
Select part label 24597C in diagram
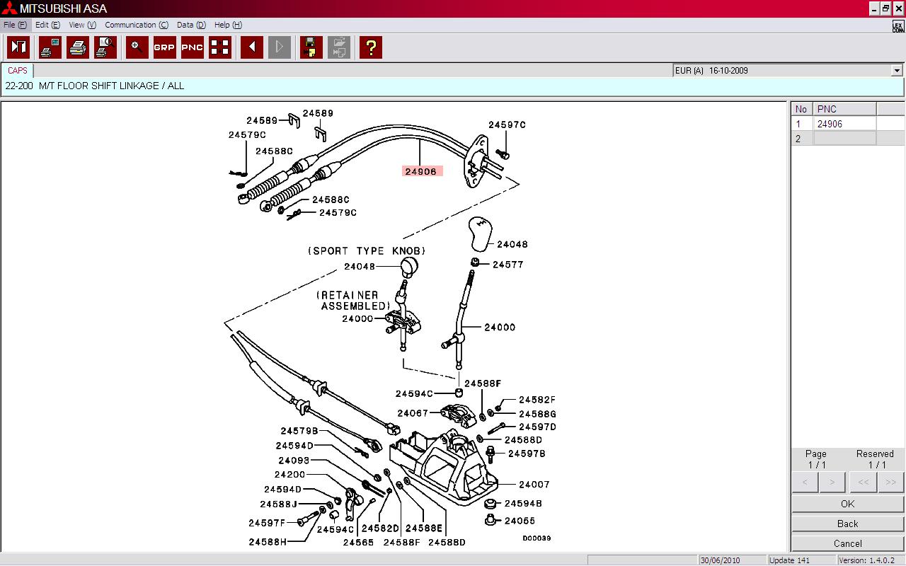[507, 125]
